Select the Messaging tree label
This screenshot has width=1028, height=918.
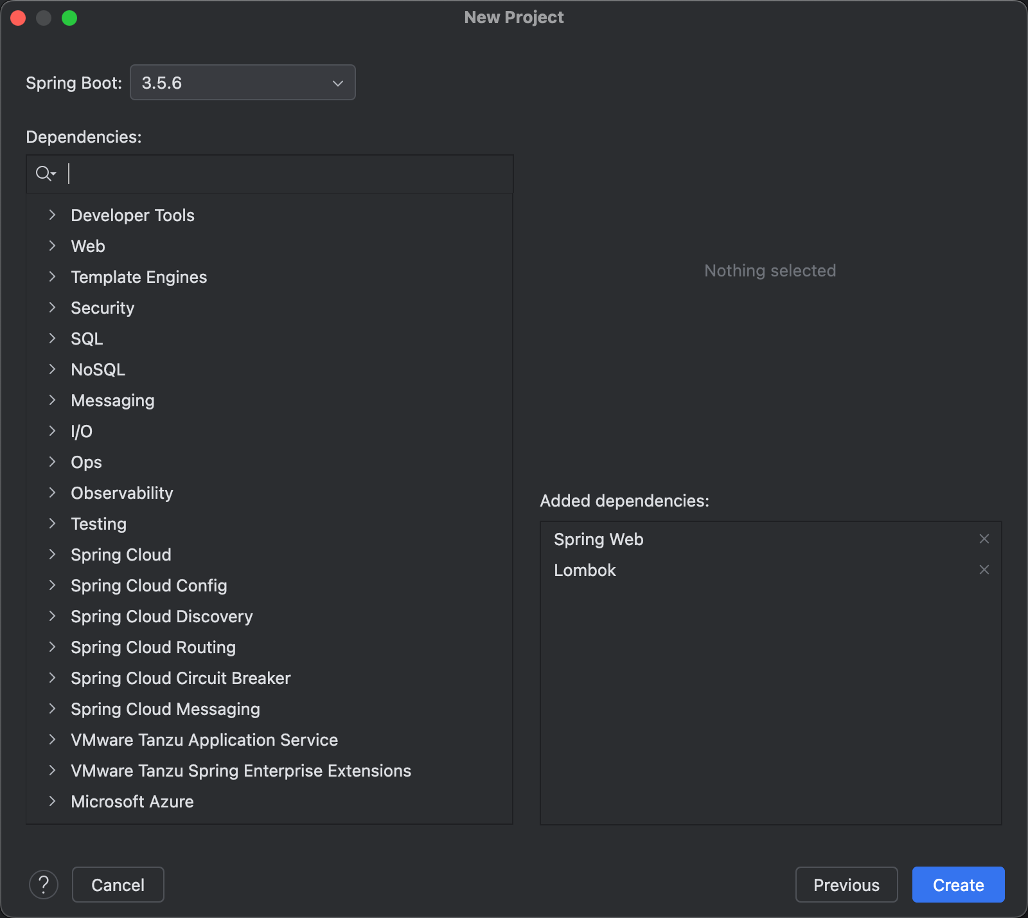coord(112,401)
